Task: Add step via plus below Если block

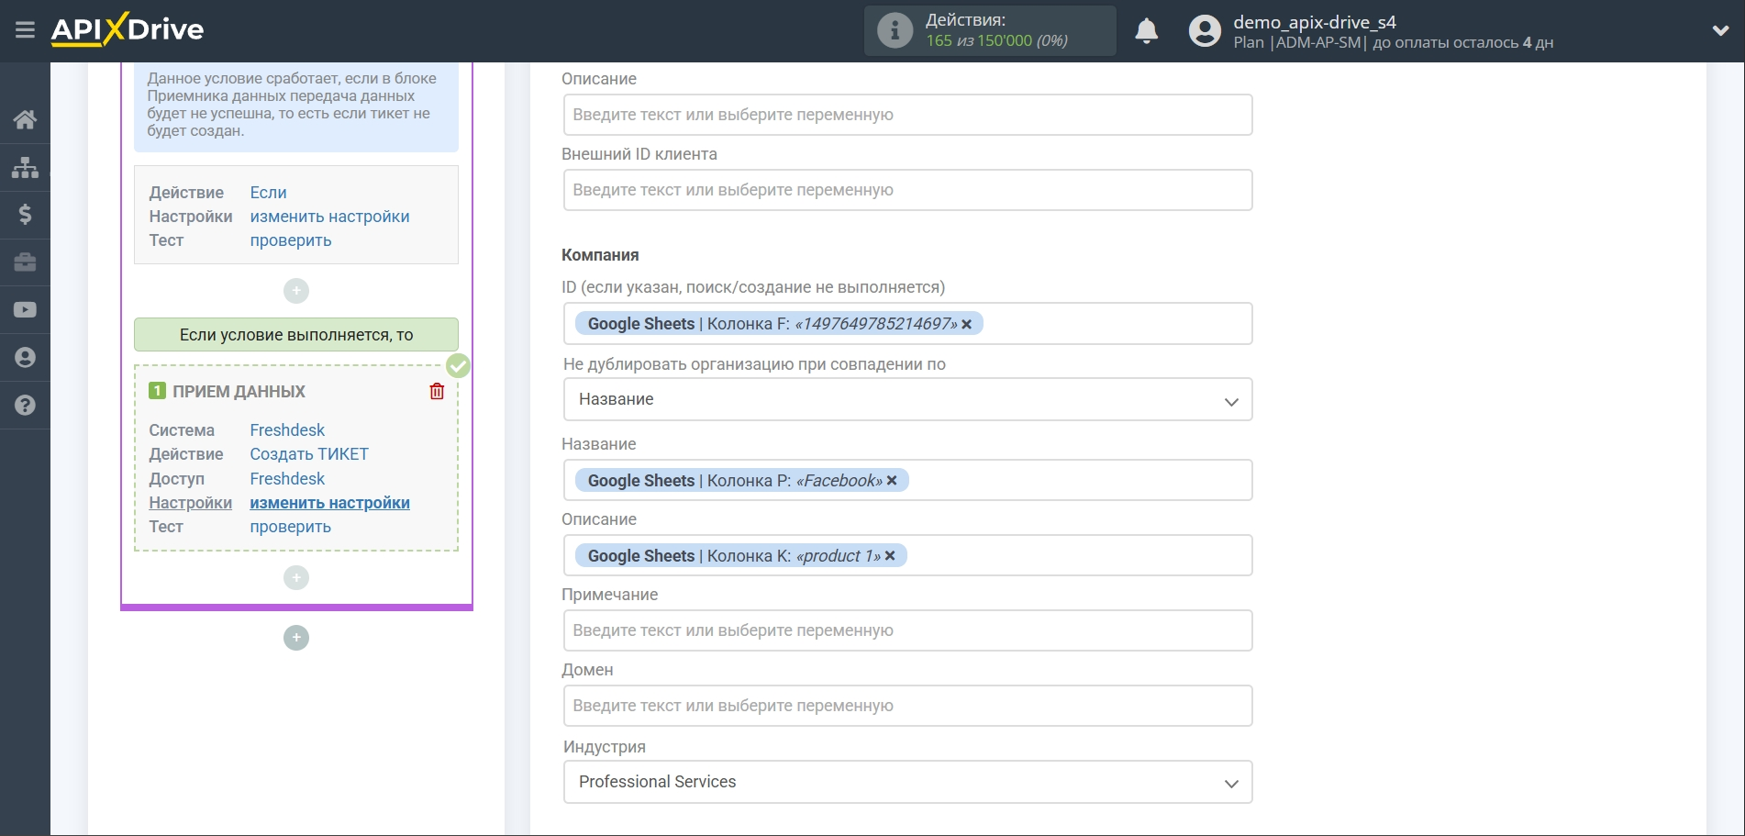Action: tap(296, 291)
